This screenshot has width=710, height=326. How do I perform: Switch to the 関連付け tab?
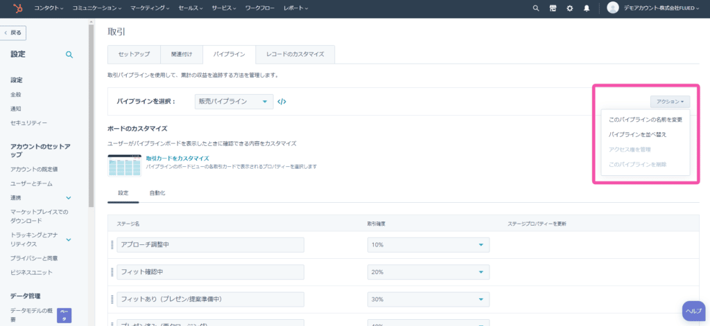182,54
